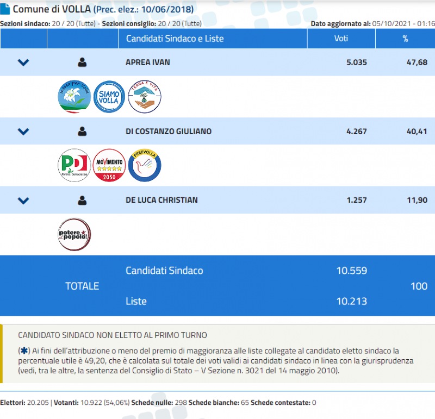Collapse the Di Costanzo Giuliano row chevron
The height and width of the screenshot is (419, 435).
(23, 132)
